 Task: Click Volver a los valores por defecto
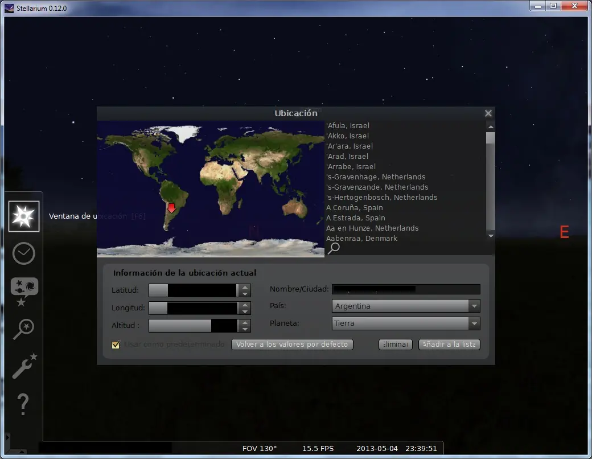tap(292, 345)
